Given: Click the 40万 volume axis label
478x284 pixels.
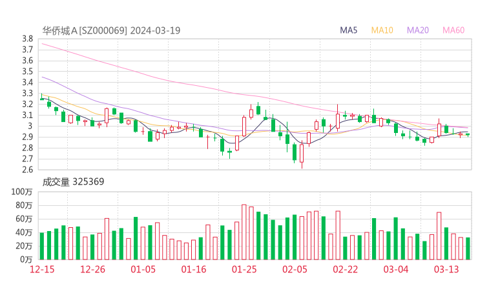Looking at the screenshot, I should tap(24, 232).
